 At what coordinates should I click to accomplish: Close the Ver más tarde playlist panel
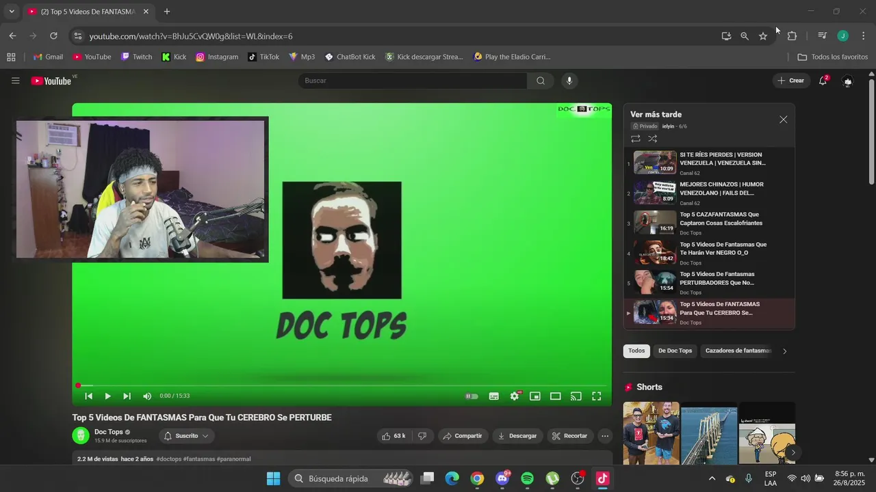[784, 120]
